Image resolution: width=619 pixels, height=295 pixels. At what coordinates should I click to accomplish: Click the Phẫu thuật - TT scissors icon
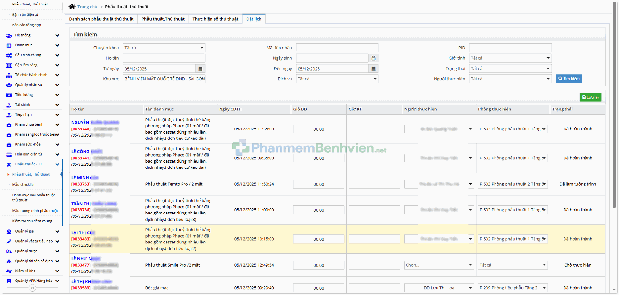point(9,164)
